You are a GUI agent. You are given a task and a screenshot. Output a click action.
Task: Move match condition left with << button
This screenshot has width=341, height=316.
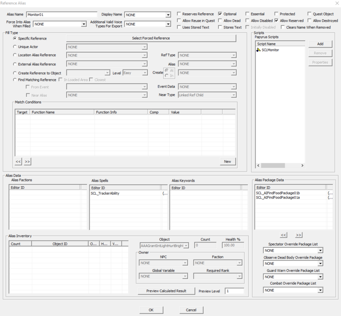pos(18,162)
